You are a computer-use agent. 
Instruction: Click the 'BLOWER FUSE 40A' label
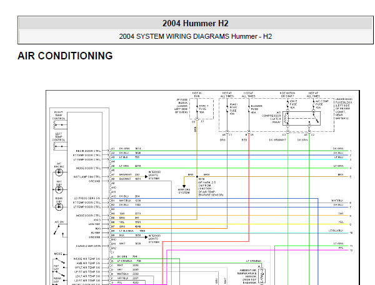(256, 109)
